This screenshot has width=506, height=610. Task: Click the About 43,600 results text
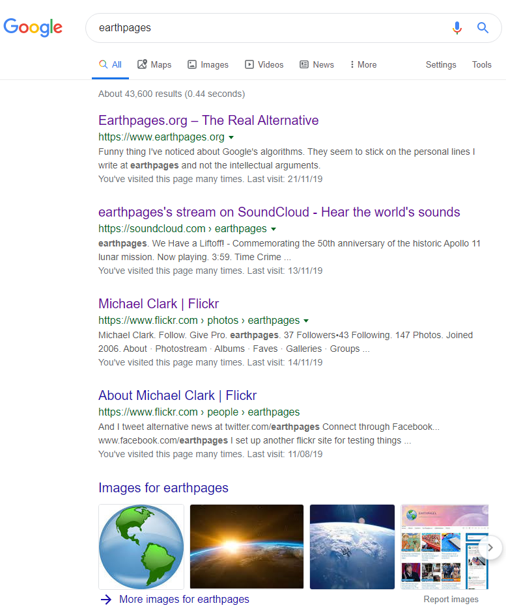coord(171,94)
